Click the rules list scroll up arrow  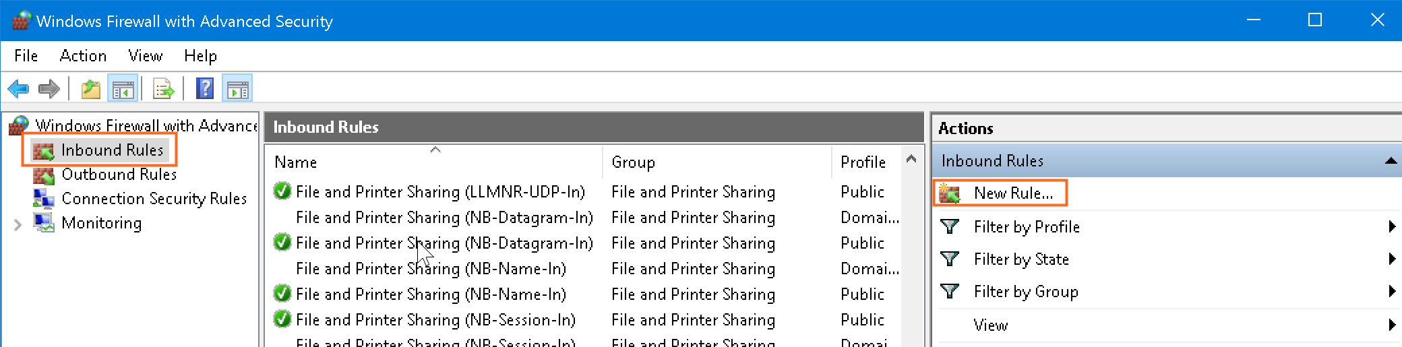[911, 160]
